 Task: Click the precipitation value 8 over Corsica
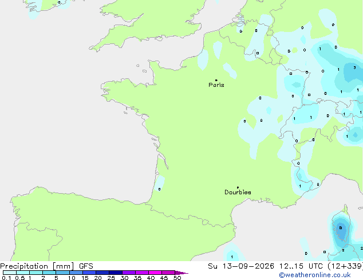(341, 228)
